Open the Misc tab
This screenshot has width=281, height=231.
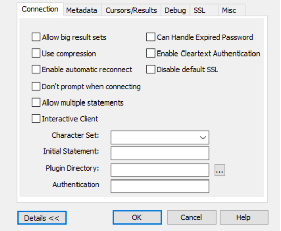click(232, 10)
